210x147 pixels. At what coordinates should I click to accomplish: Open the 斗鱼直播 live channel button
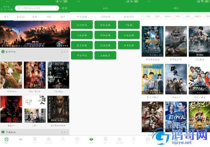(x=82, y=35)
